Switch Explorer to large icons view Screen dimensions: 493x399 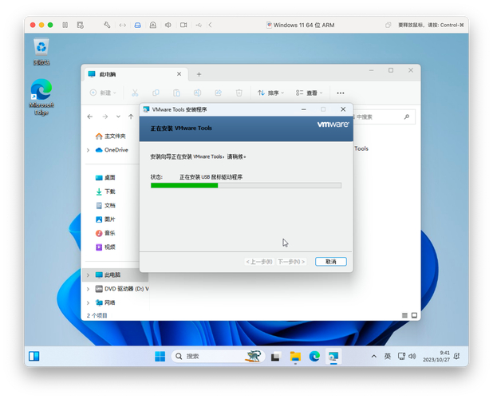coord(414,315)
